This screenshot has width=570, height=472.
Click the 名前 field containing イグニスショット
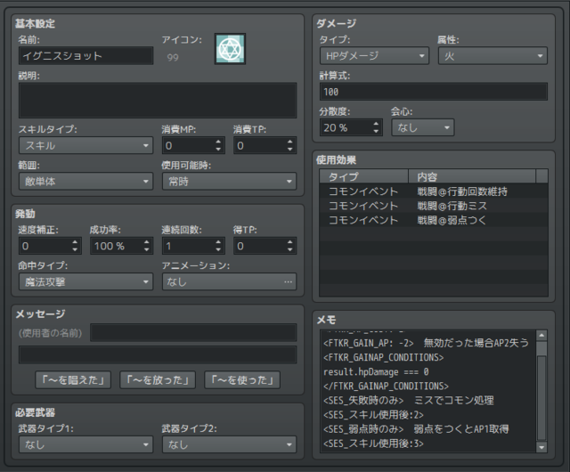(x=85, y=55)
